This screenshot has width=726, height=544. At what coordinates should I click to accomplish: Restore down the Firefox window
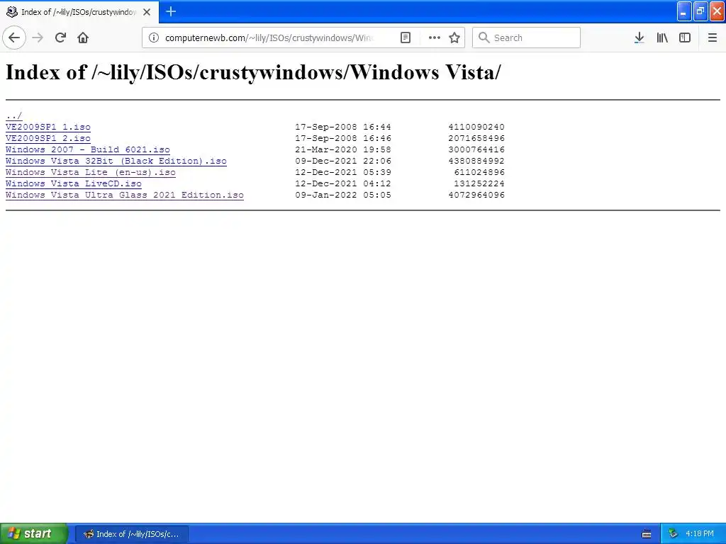click(x=700, y=11)
